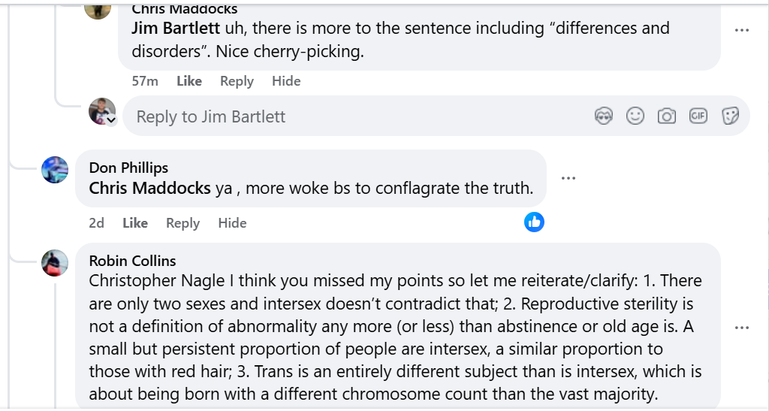Hide Chris Maddocks' comment
769x411 pixels.
(x=286, y=81)
